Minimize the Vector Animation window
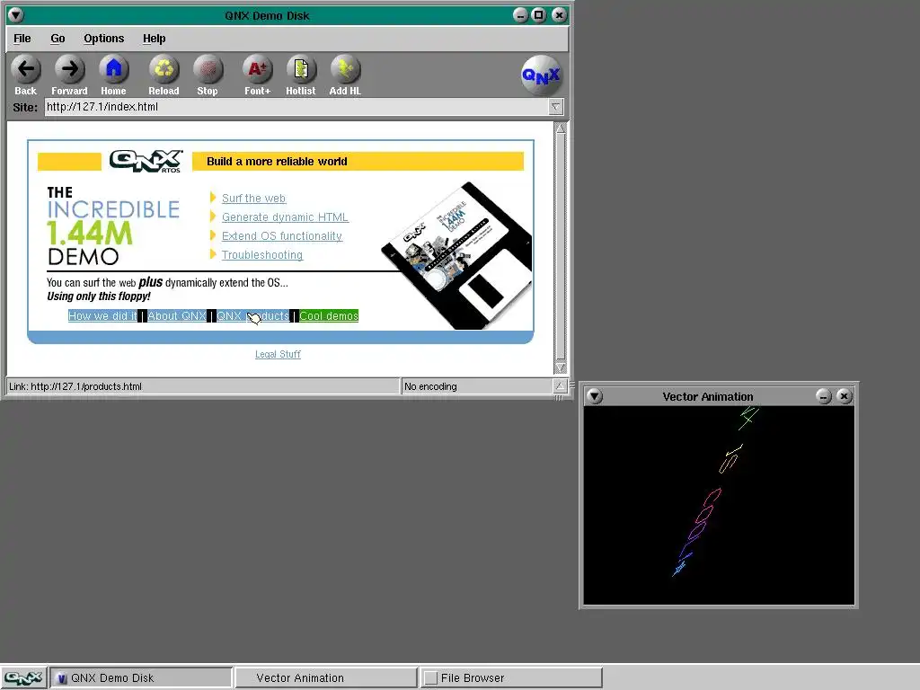 pos(824,396)
